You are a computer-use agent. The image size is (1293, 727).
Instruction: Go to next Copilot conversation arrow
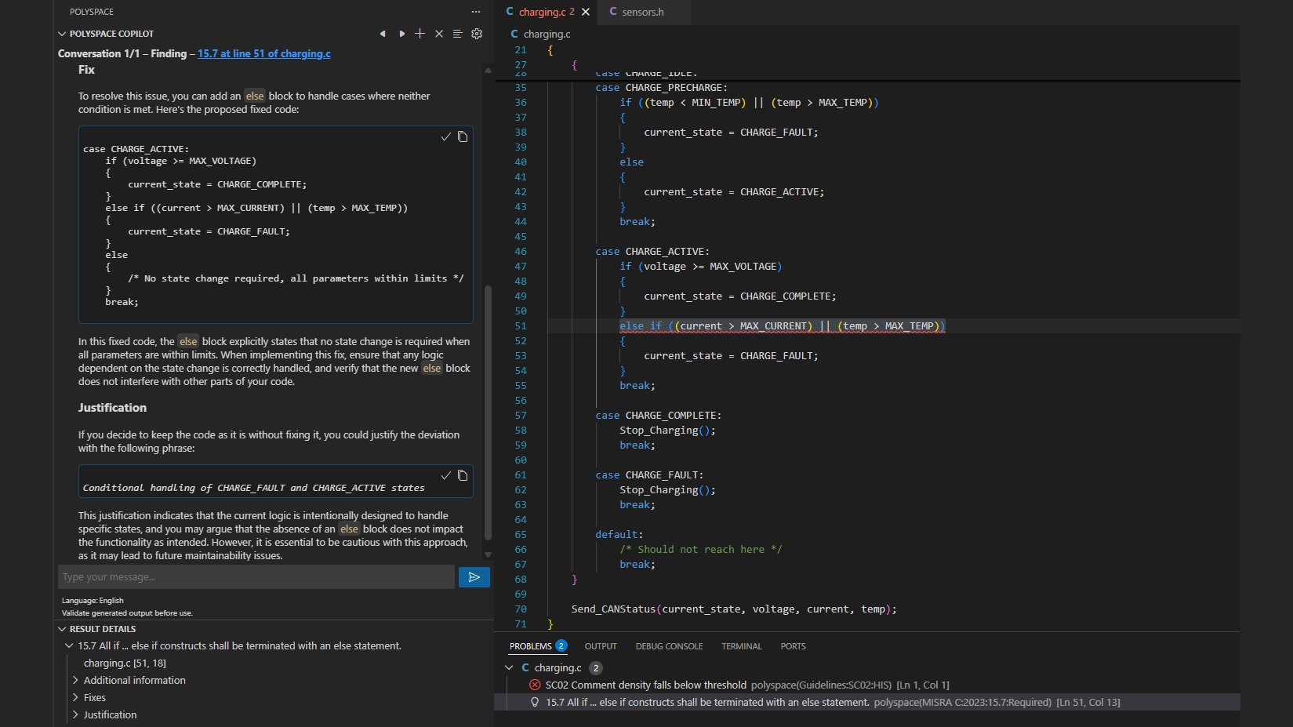click(401, 34)
